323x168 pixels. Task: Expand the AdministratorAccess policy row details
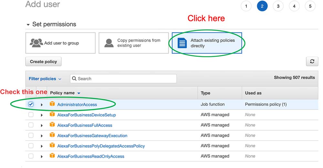(x=42, y=104)
